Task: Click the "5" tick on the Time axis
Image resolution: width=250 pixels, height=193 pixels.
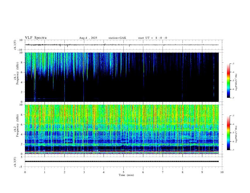Action: tap(123, 172)
